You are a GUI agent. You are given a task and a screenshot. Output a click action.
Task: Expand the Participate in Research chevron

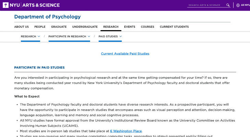[x=89, y=36]
